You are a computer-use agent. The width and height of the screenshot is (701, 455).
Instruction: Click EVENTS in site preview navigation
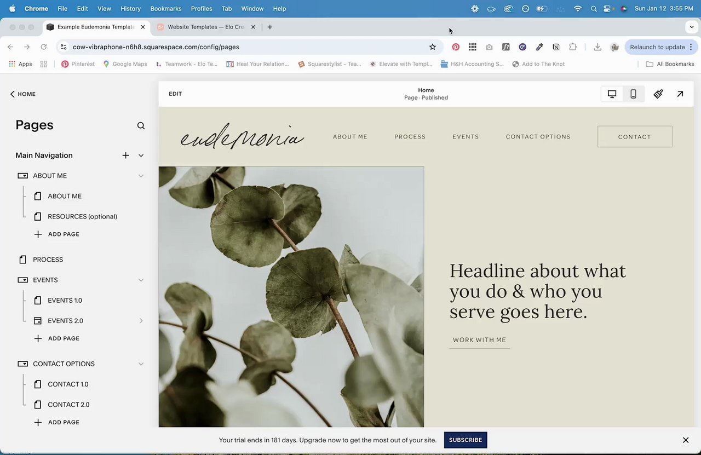(x=466, y=137)
